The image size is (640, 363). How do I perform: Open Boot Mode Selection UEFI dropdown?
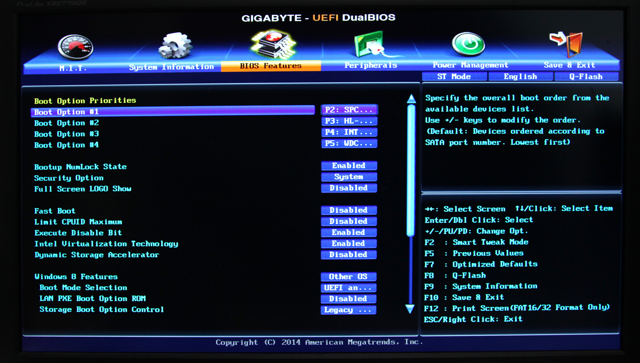tap(348, 288)
